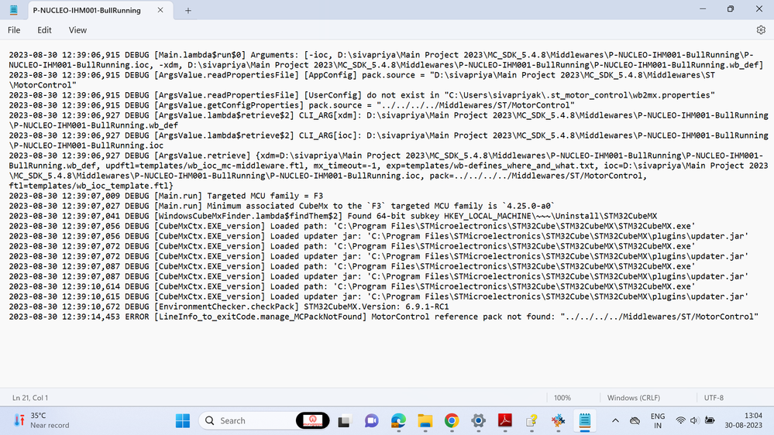
Task: Click the taskbar Search box
Action: 264,421
